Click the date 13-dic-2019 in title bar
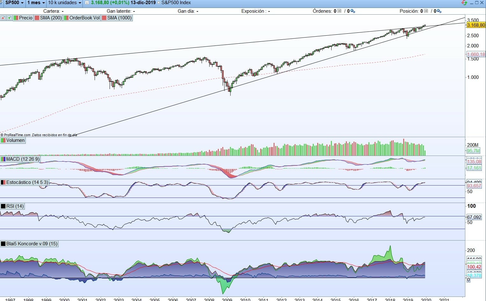 [143, 3]
